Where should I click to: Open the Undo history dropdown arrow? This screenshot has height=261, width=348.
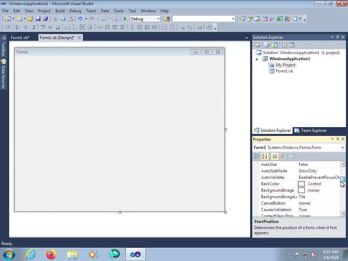click(86, 19)
